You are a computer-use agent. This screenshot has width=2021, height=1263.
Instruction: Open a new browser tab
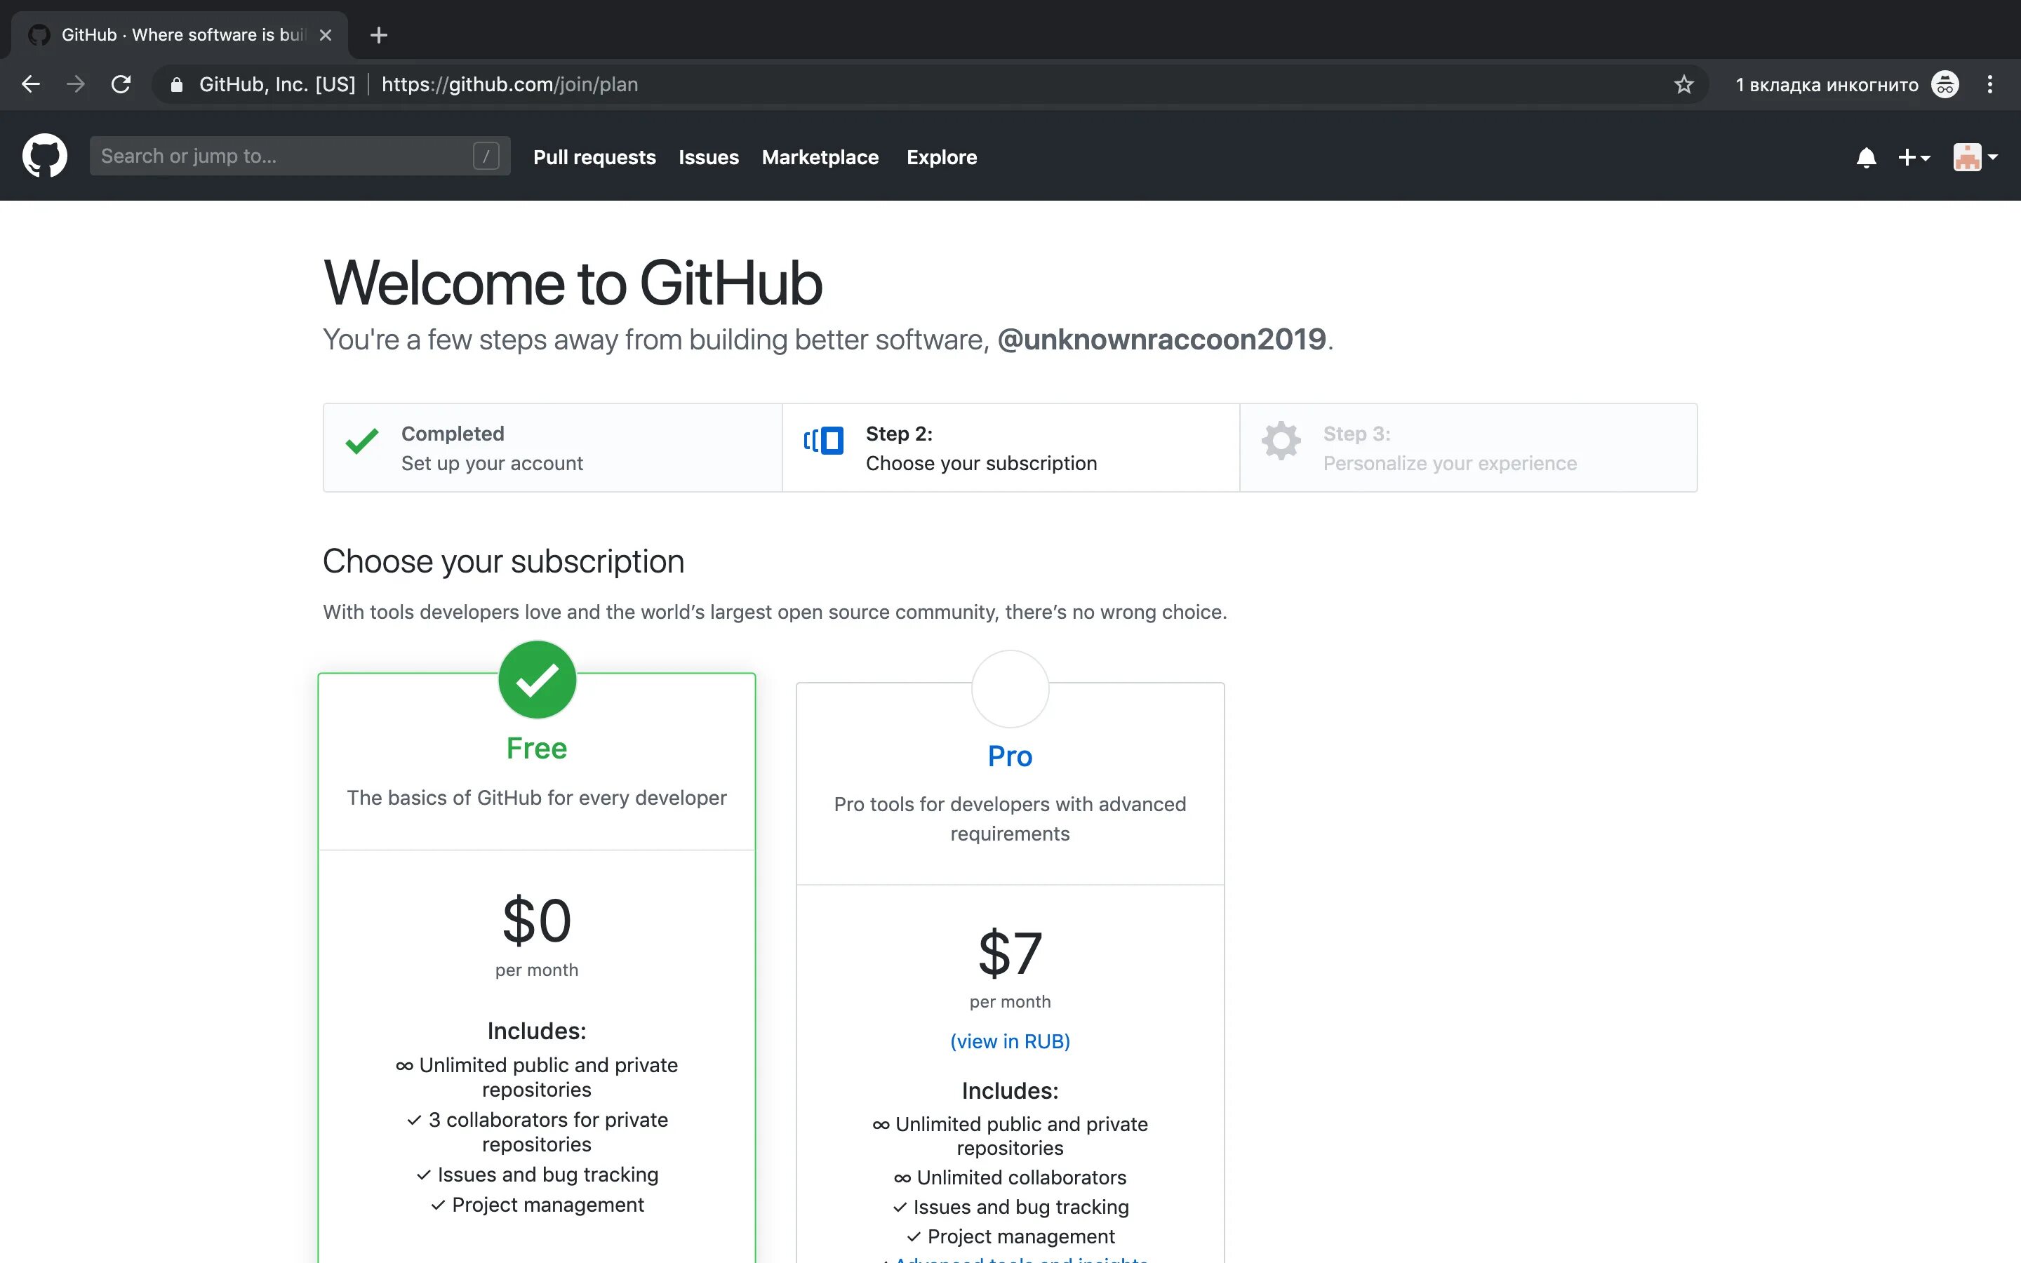[x=378, y=35]
